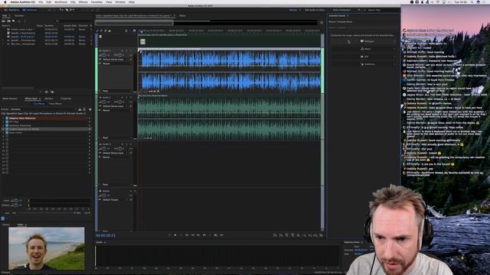The image size is (490, 275).
Task: Click the Rewind transport button
Action: click(x=193, y=235)
